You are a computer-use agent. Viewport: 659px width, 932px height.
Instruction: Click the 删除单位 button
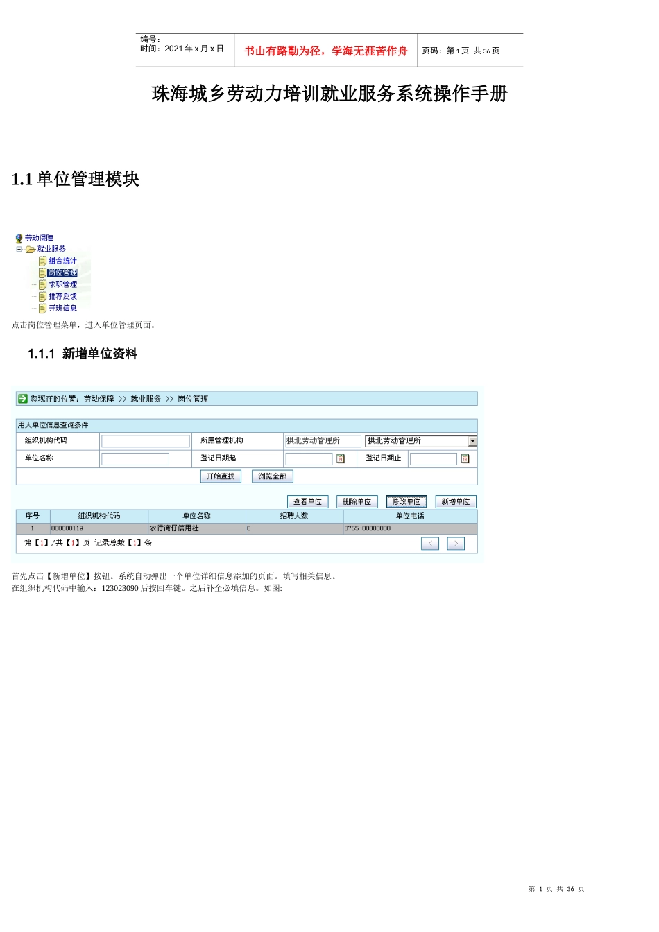[x=357, y=502]
